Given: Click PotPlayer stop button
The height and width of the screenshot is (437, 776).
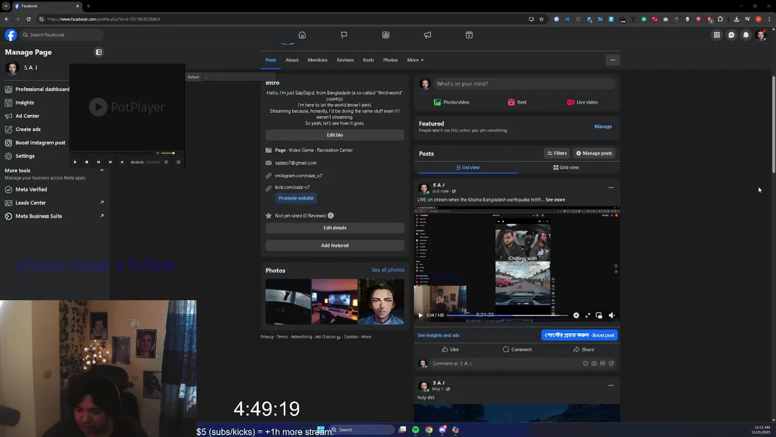Looking at the screenshot, I should 87,162.
